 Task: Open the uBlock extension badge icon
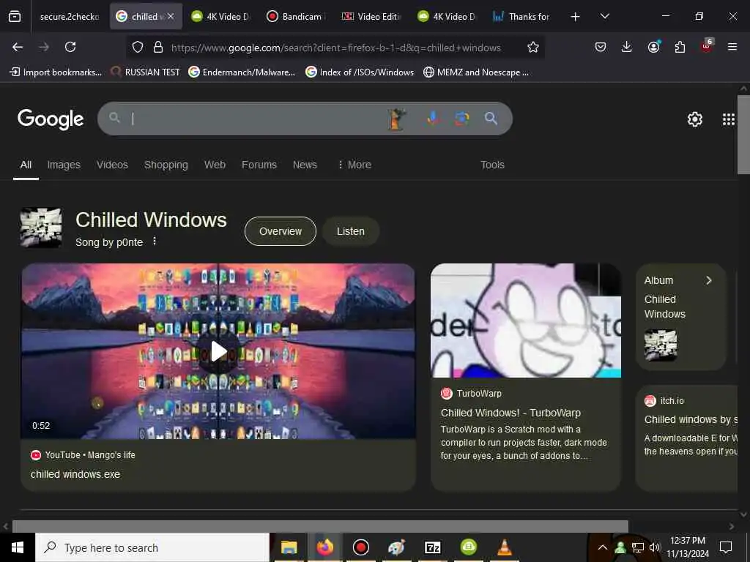(x=707, y=46)
